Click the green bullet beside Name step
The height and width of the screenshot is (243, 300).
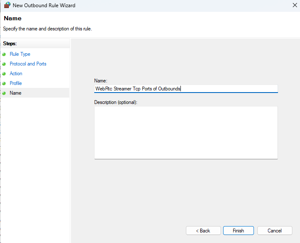[x=4, y=93]
